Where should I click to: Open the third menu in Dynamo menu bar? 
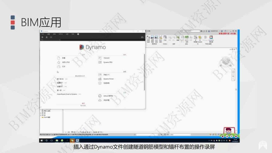pyautogui.click(x=54, y=34)
